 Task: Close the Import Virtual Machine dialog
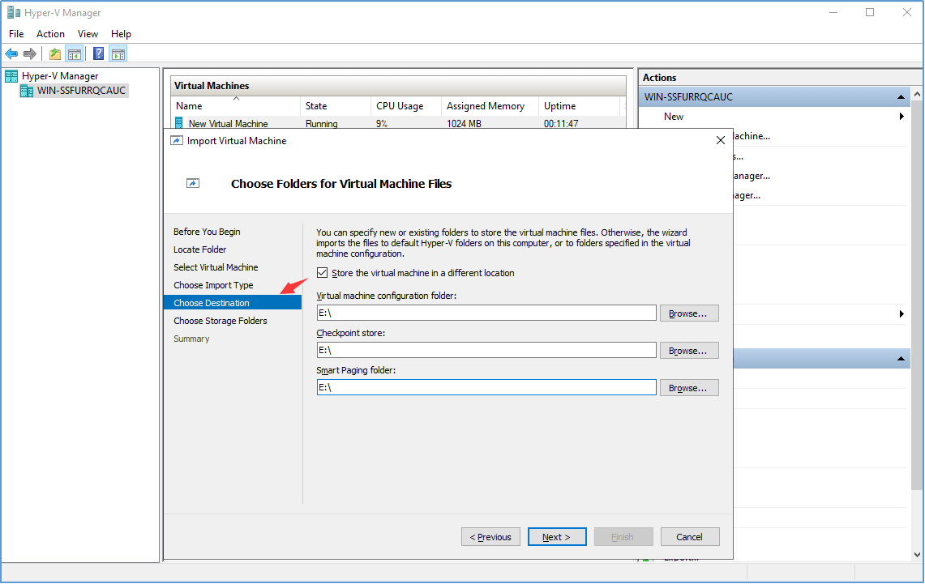[720, 140]
